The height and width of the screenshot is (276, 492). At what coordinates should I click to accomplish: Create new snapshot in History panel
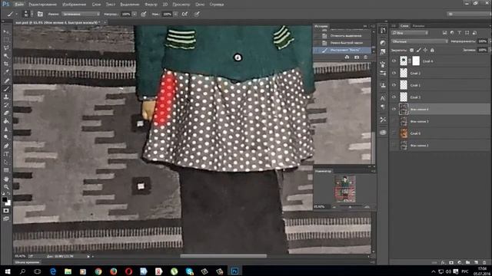[x=357, y=58]
